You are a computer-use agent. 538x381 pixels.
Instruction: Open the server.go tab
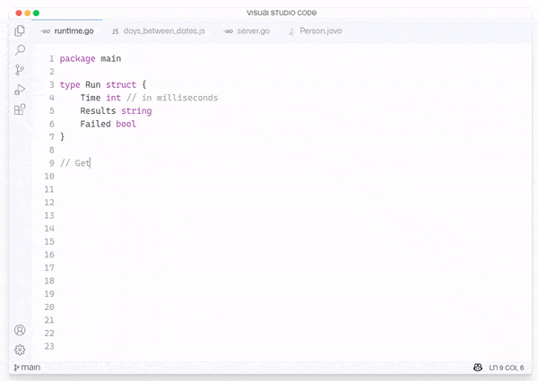[x=247, y=30]
